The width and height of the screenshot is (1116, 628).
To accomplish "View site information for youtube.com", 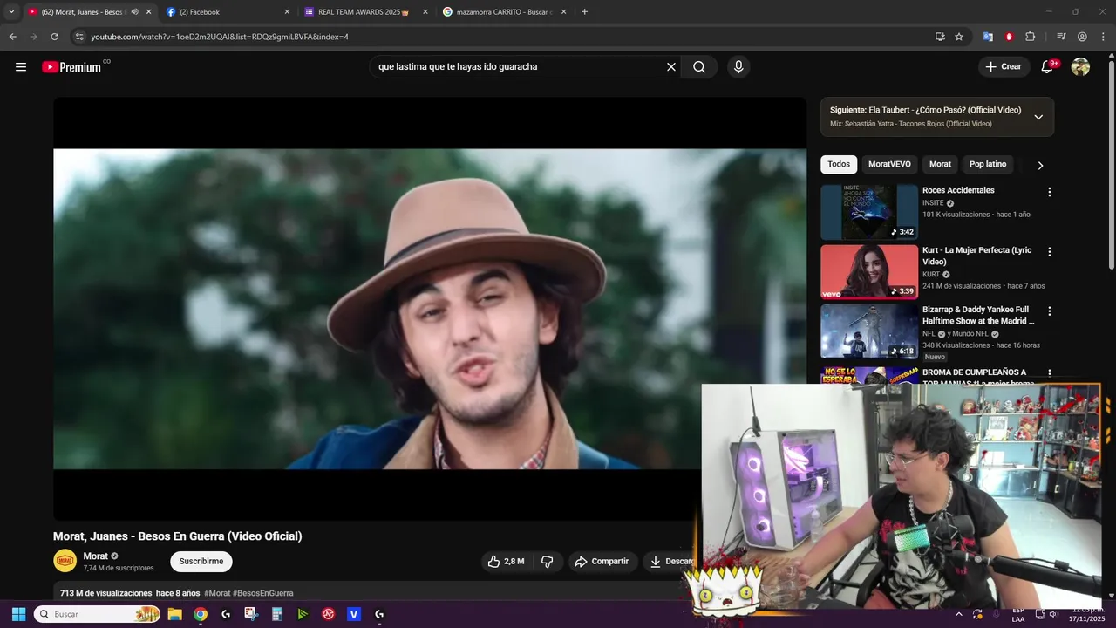I will [x=79, y=37].
